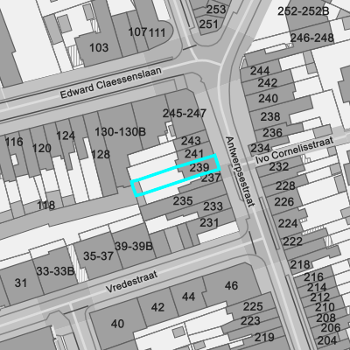Viewport: 350px width, 350px height.
Task: Select the building numbered 233
Action: (x=213, y=206)
